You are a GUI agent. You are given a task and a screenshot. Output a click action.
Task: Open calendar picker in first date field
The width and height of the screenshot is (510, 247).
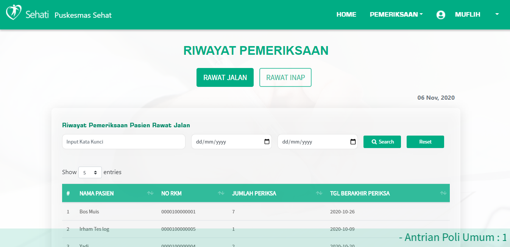point(267,142)
